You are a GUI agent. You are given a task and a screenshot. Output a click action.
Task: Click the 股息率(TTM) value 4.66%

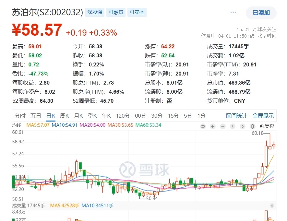pyautogui.click(x=116, y=92)
